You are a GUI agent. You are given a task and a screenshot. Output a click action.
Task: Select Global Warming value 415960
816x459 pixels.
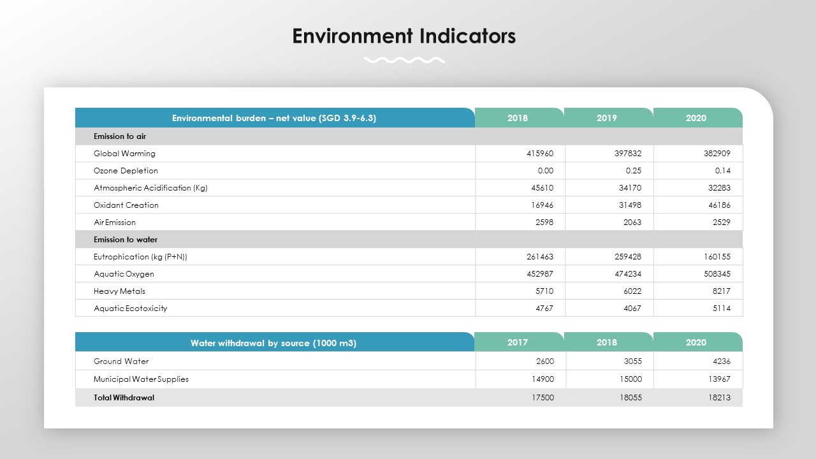pos(540,154)
